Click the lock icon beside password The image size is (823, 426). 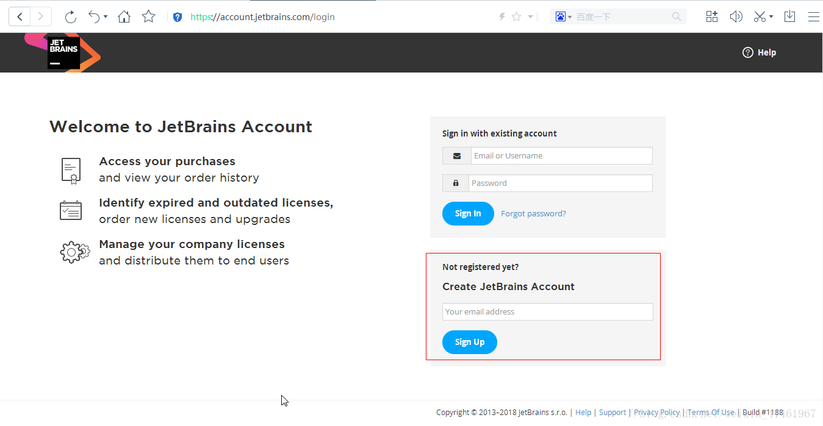(456, 183)
